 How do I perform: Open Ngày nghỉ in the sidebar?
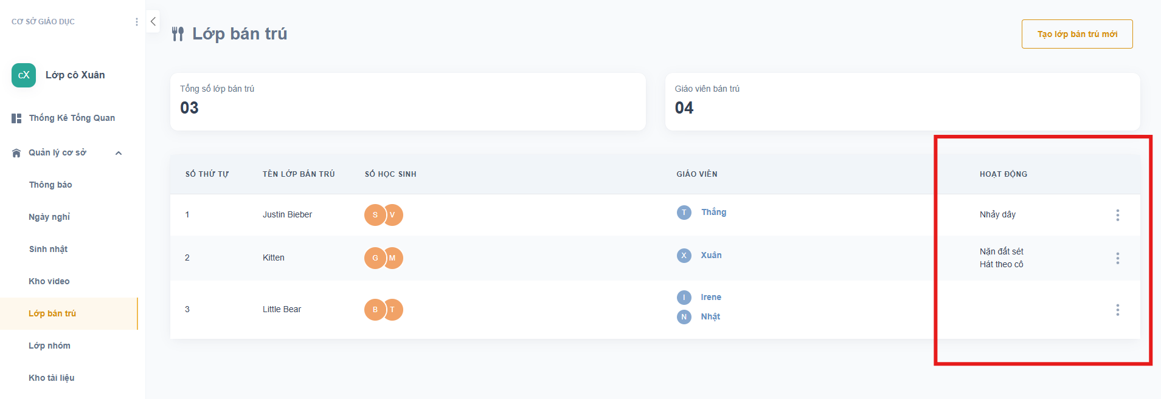(x=49, y=217)
